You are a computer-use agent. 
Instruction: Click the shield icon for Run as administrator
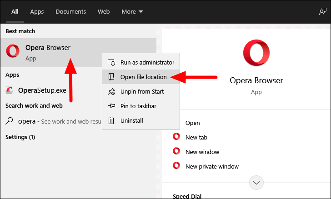(x=111, y=62)
